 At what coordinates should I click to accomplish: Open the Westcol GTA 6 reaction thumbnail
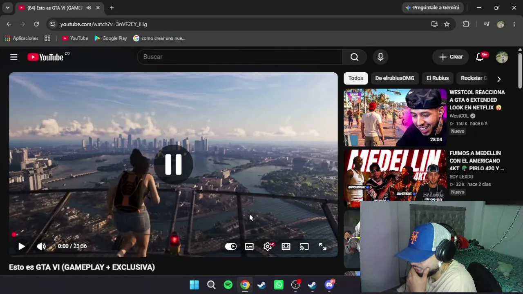395,118
